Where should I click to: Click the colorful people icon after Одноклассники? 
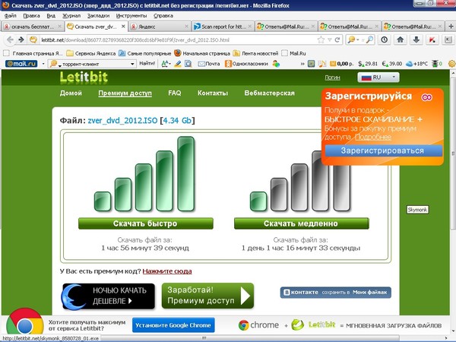(x=276, y=63)
